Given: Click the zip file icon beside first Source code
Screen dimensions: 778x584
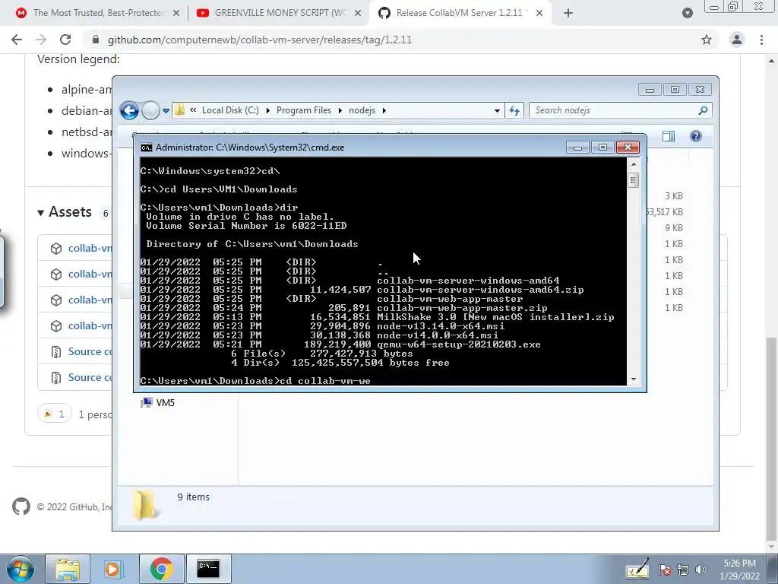Looking at the screenshot, I should click(x=56, y=352).
